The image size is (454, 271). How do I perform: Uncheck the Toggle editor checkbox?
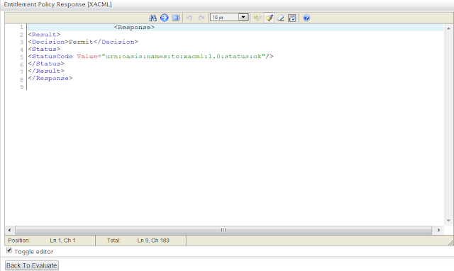coord(9,250)
